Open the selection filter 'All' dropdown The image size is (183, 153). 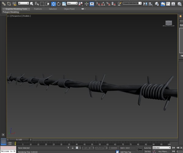coord(23,3)
